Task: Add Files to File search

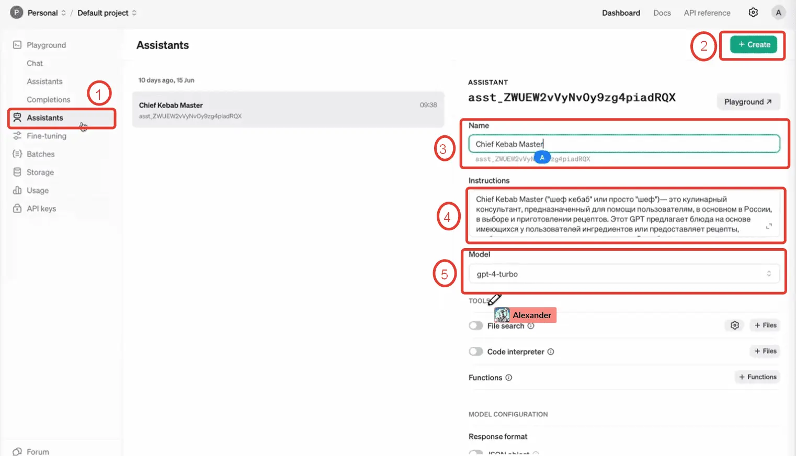Action: (765, 325)
